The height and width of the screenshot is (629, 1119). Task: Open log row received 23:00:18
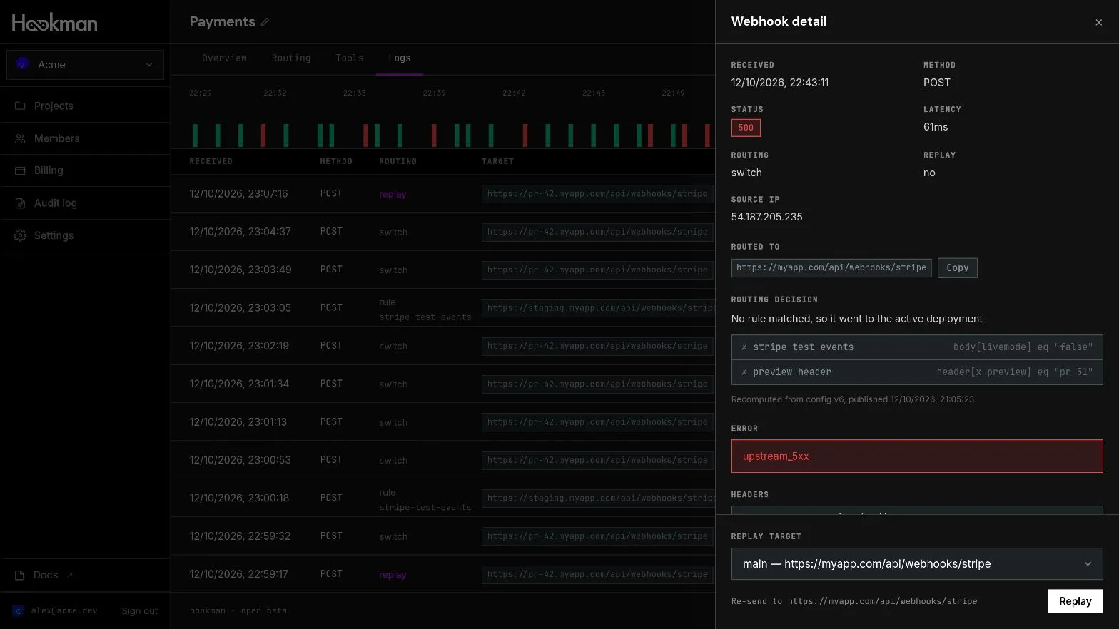442,498
